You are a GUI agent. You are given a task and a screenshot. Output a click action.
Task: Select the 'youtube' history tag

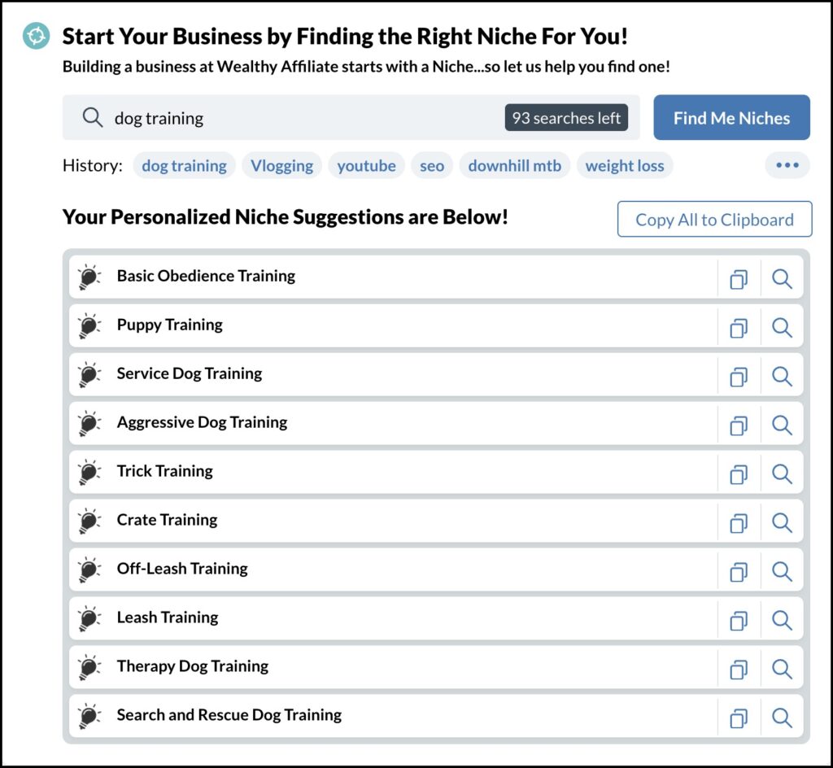pyautogui.click(x=366, y=166)
